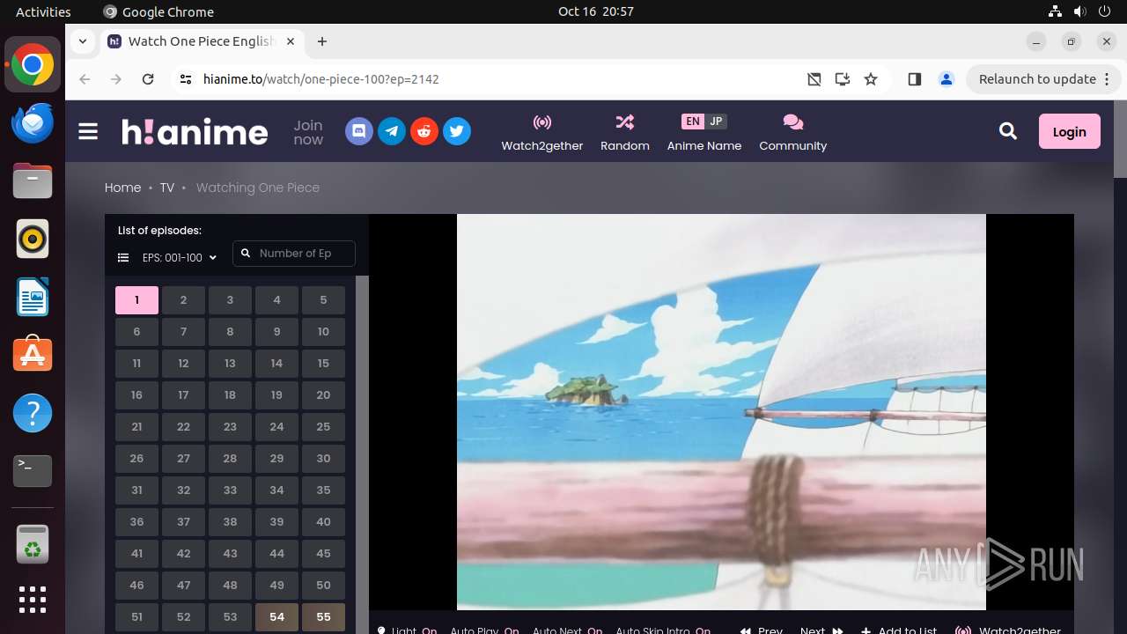Show applications grid in dock
The image size is (1127, 634).
pyautogui.click(x=33, y=600)
